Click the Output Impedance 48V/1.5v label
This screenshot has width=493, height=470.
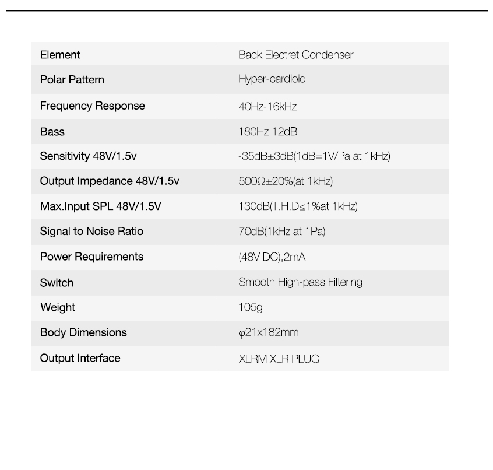[x=110, y=181]
